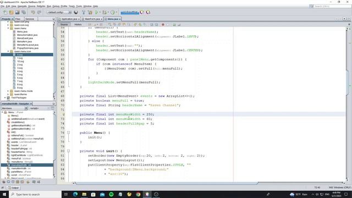Click the Save All toolbar icon
352x198 pixels.
pyautogui.click(x=24, y=12)
